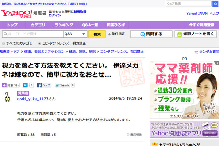Click the Hatena bookmark B! icon

[25, 85]
